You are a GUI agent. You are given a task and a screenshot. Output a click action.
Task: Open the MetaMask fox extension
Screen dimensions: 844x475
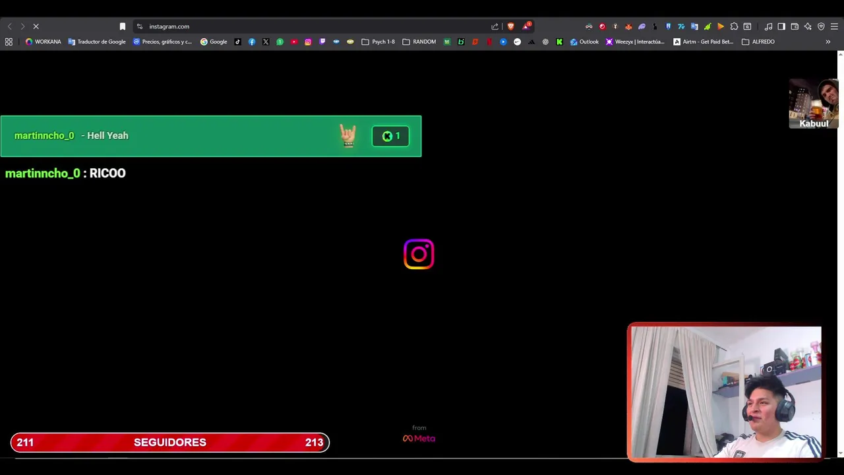coord(628,26)
